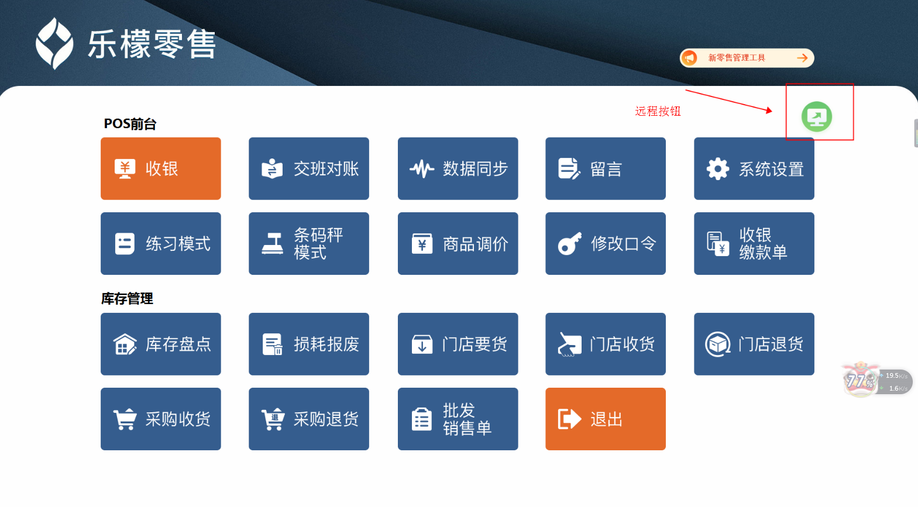The width and height of the screenshot is (918, 507).
Task: Click the 19.5K/s upload speed readout
Action: click(x=896, y=376)
